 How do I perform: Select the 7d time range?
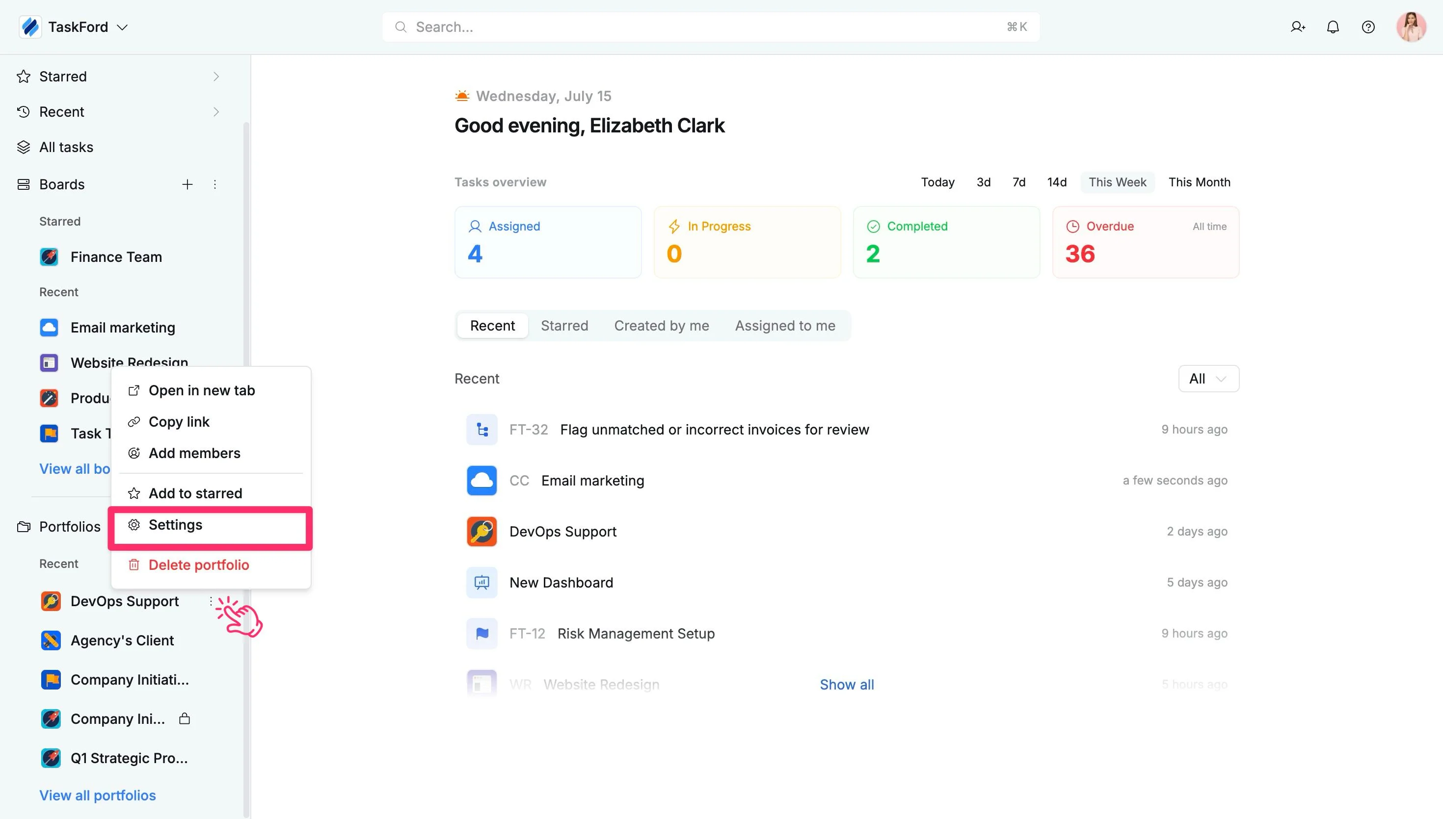coord(1018,182)
